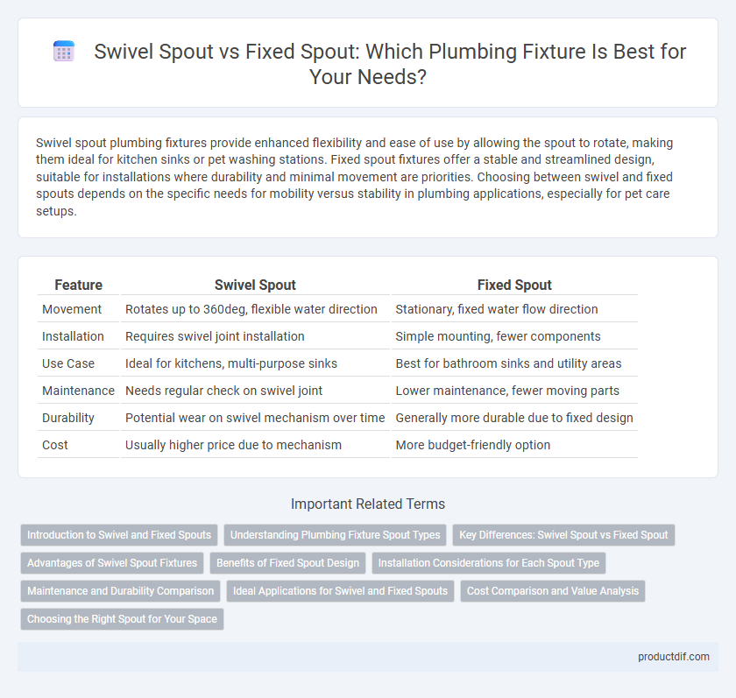Click Benefits of Fixed Spout Design tag
The image size is (736, 698).
pos(287,563)
